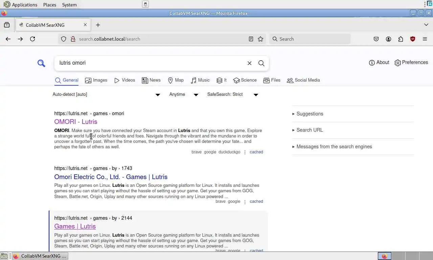Click in the lutris omori search field
Image resolution: width=433 pixels, height=260 pixels.
(151, 63)
